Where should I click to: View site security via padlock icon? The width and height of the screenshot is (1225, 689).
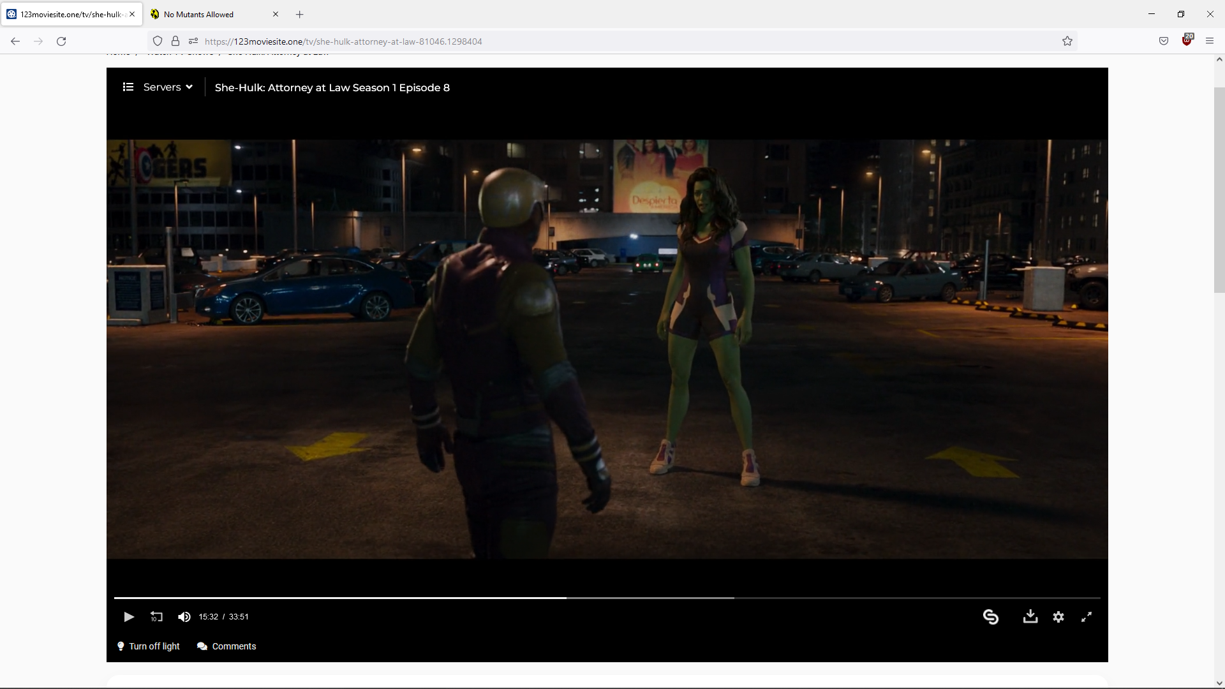pyautogui.click(x=175, y=41)
